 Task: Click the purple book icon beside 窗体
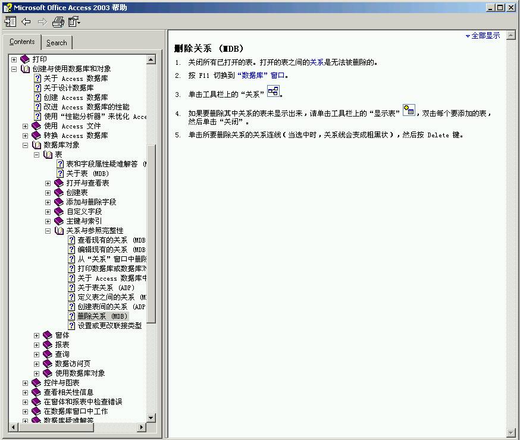(x=48, y=335)
